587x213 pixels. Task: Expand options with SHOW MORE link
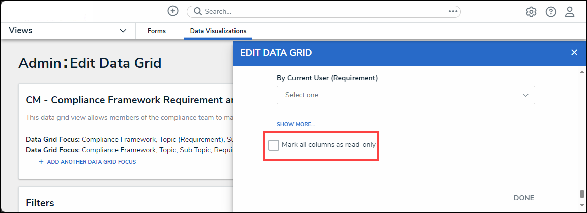point(296,124)
